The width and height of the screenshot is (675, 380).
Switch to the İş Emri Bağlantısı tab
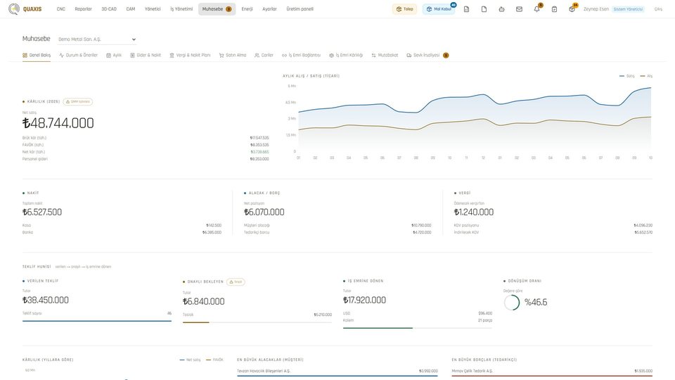(x=302, y=55)
